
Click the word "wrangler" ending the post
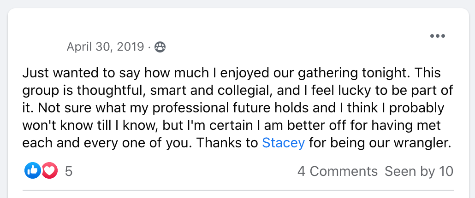(x=422, y=143)
